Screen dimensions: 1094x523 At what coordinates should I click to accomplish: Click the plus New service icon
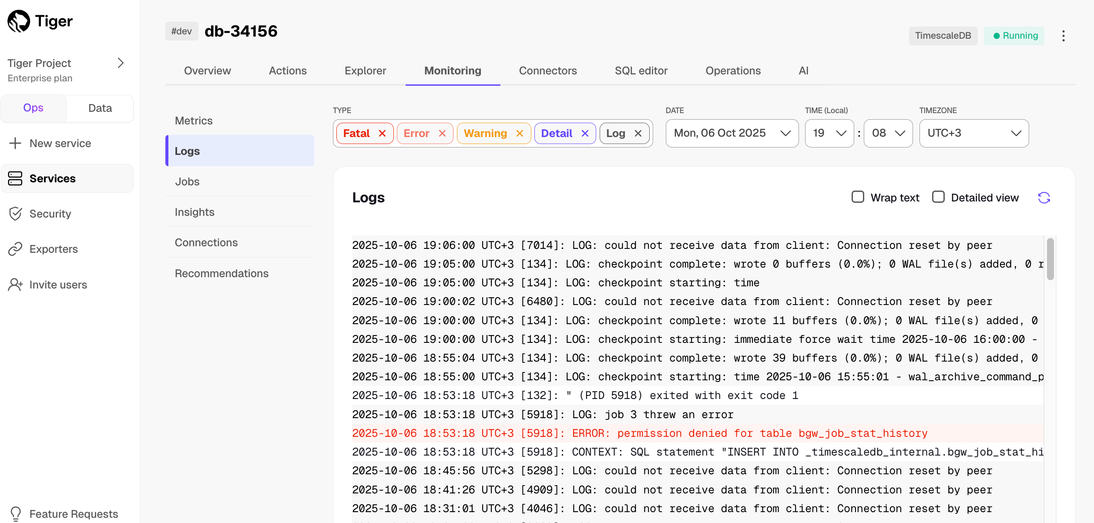click(x=15, y=143)
